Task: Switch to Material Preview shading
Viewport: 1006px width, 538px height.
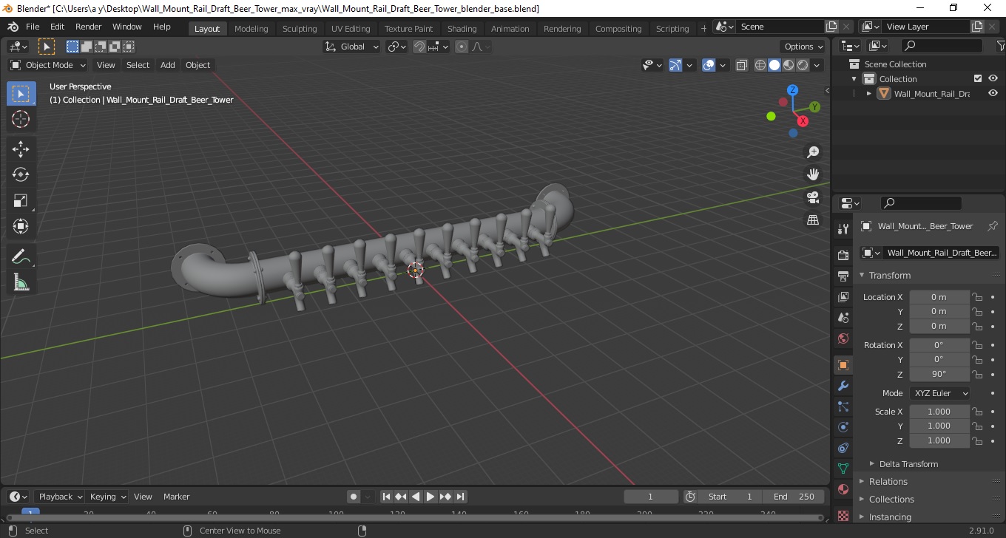Action: tap(789, 65)
